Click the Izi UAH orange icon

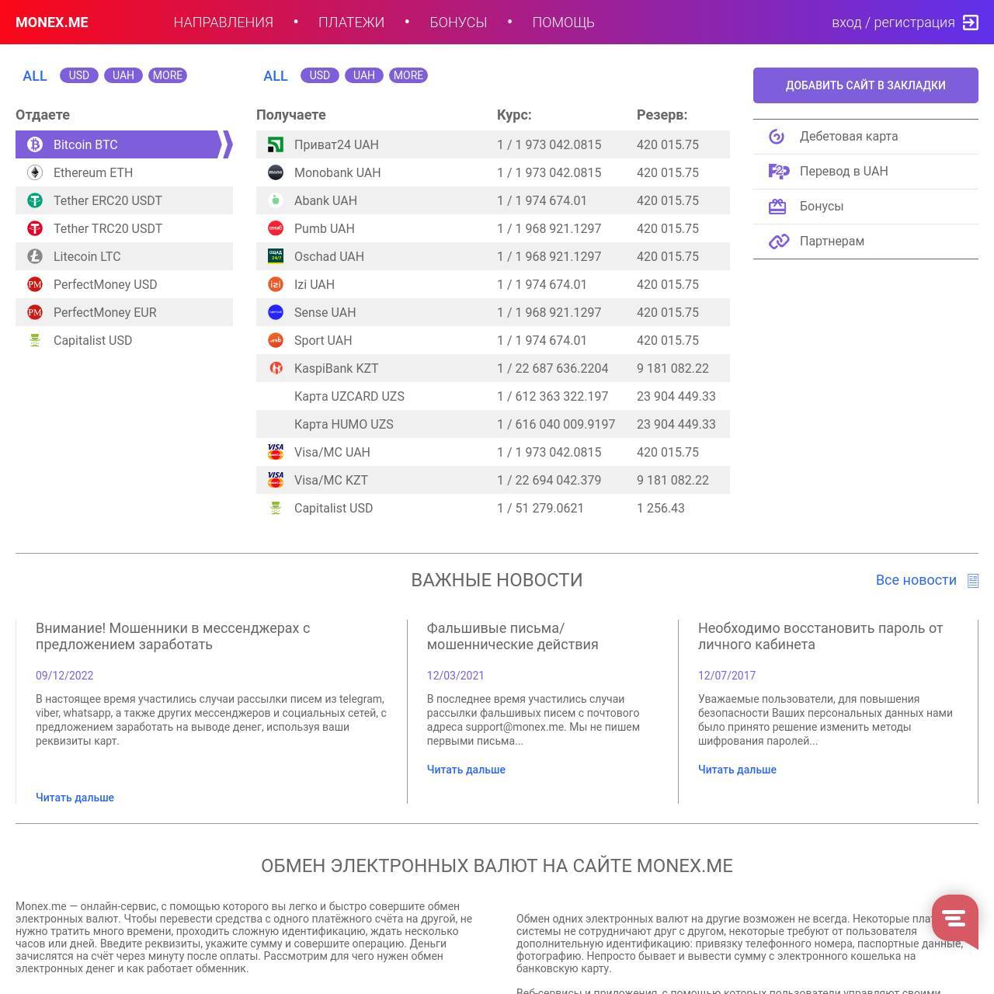pyautogui.click(x=276, y=284)
